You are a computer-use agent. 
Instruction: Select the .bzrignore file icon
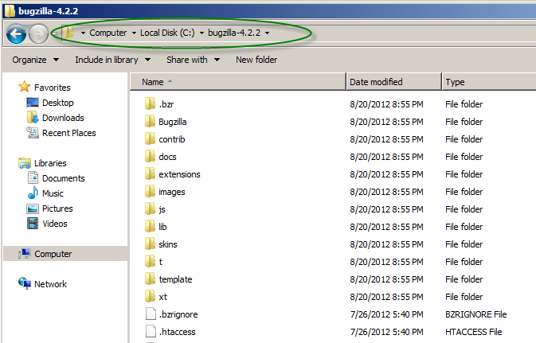(151, 314)
